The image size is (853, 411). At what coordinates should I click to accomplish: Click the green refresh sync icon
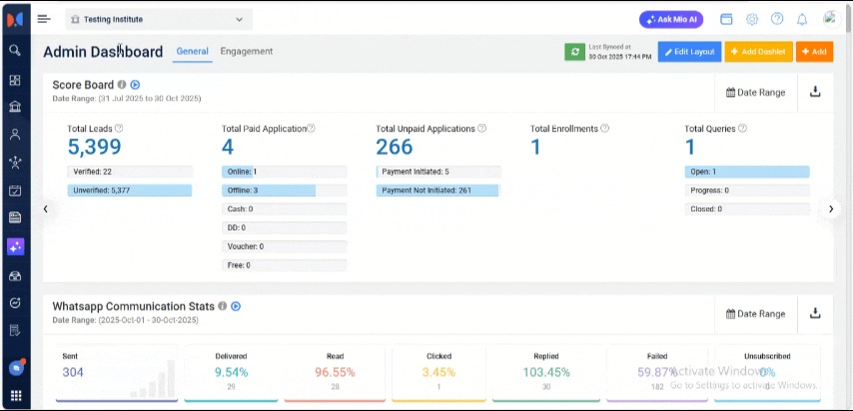click(574, 51)
